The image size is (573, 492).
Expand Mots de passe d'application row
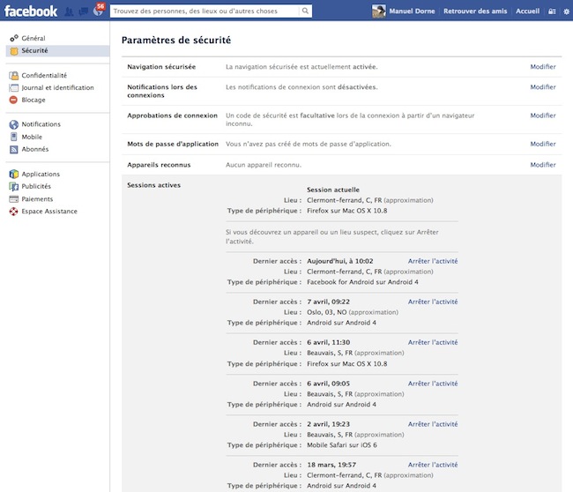click(x=173, y=144)
